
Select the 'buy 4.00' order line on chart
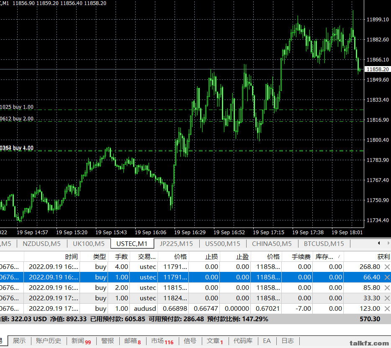pyautogui.click(x=17, y=148)
